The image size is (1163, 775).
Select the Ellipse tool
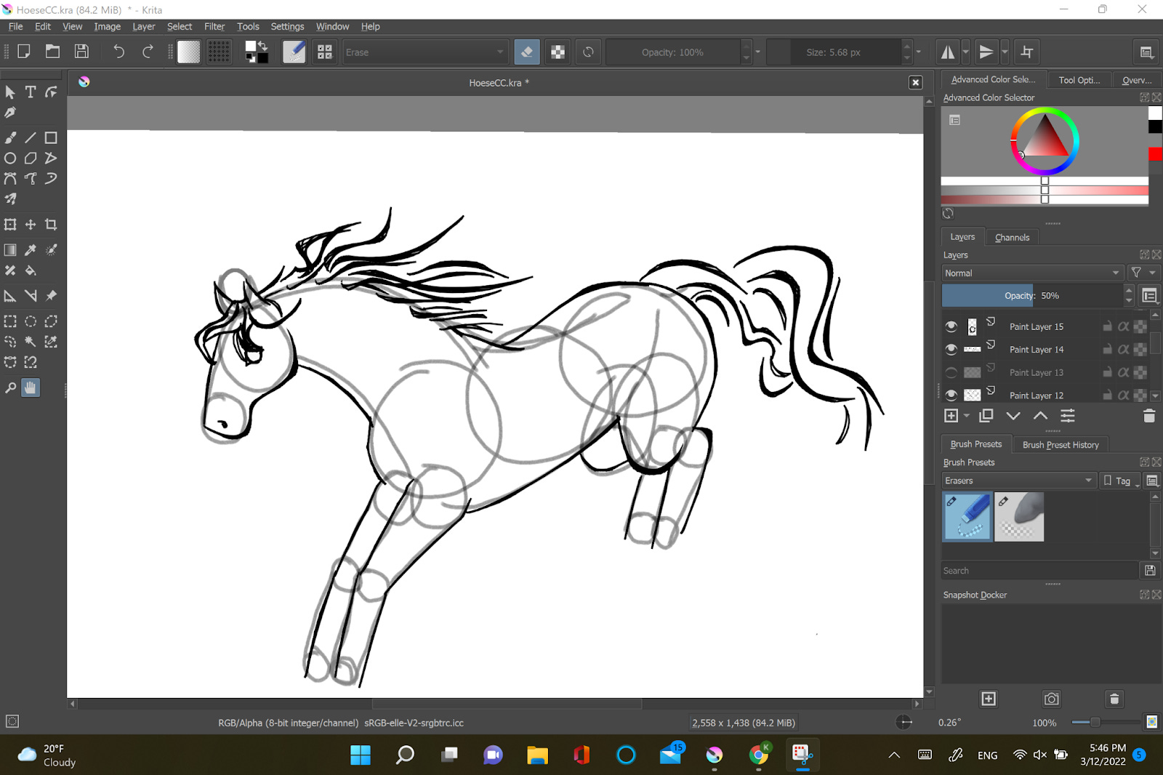(x=10, y=158)
